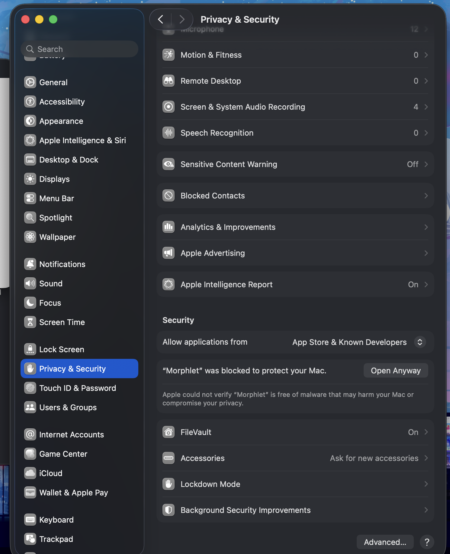Image resolution: width=450 pixels, height=554 pixels.
Task: Click the question mark help button
Action: 427,542
